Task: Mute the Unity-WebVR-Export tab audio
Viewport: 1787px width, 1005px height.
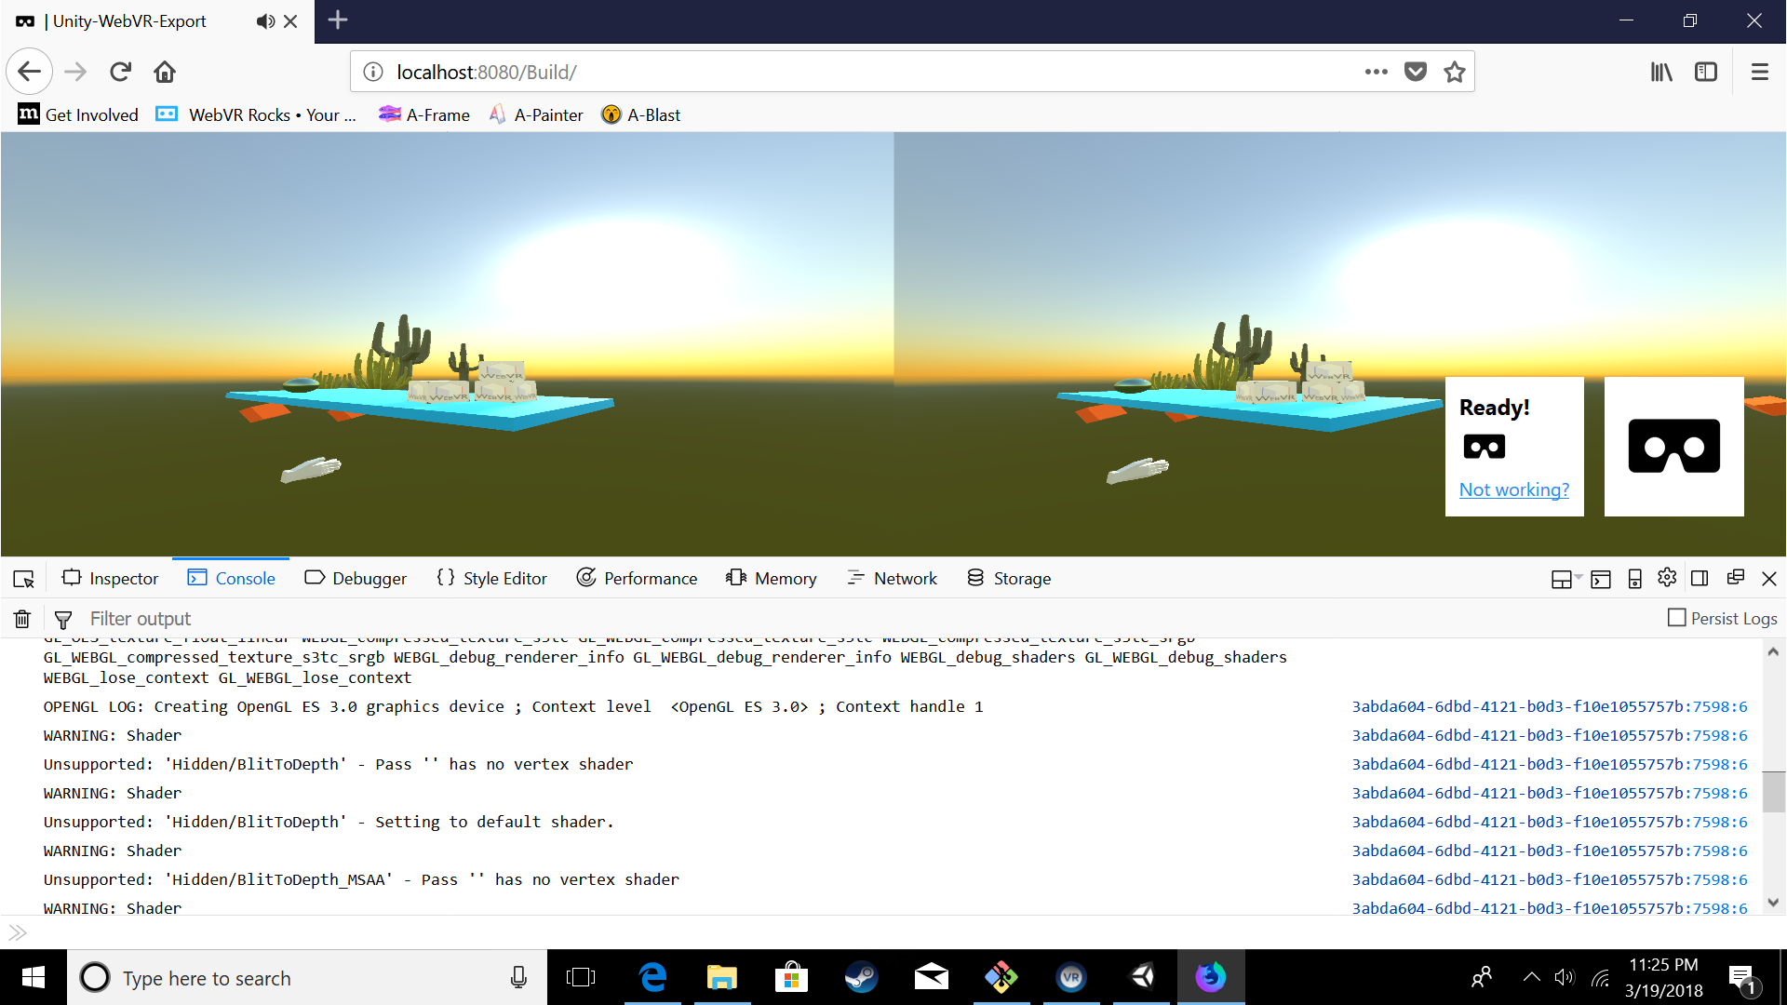Action: click(265, 20)
